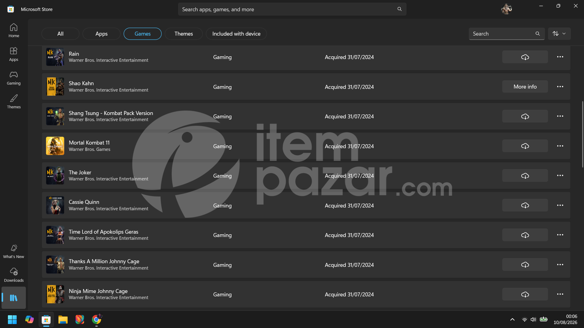Open more options for Shang Tsung row
This screenshot has width=584, height=328.
(560, 116)
